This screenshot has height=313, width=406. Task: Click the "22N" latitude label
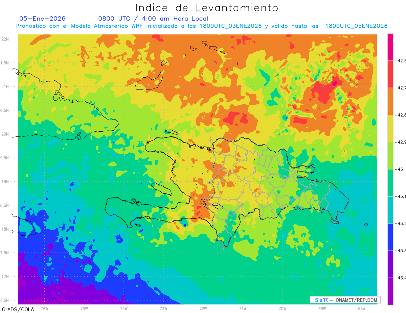[5, 39]
